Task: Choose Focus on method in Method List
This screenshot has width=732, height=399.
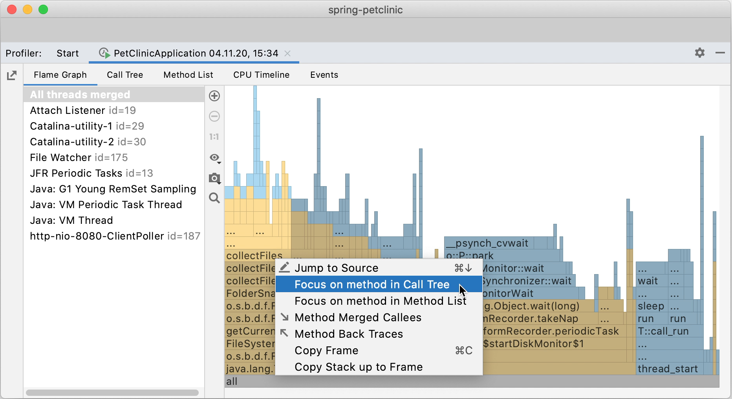Action: [379, 301]
